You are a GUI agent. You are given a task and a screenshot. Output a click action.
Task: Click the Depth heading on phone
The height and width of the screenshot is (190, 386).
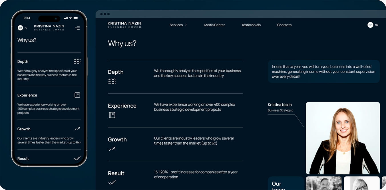tap(23, 62)
